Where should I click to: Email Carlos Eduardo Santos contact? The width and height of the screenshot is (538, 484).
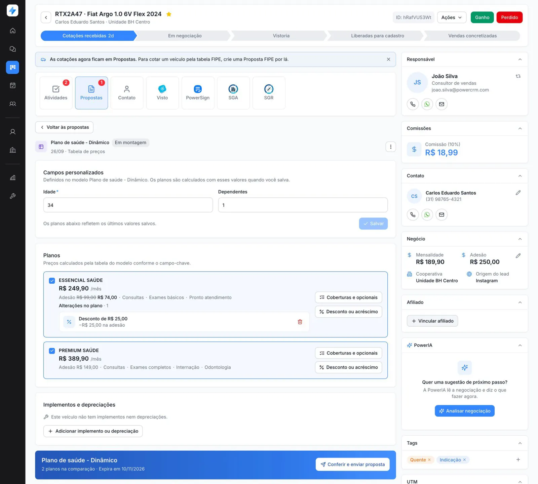coord(441,215)
